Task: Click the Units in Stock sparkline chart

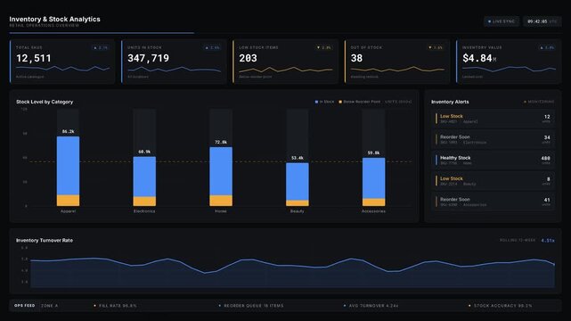Action: [174, 69]
